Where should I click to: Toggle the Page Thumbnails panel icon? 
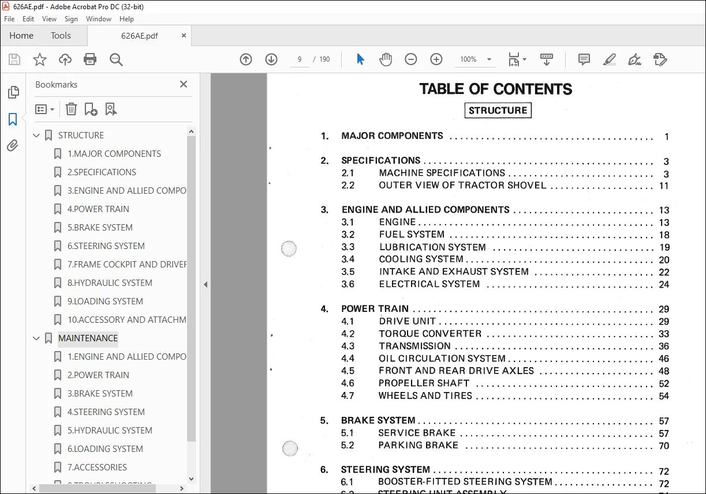[x=13, y=92]
